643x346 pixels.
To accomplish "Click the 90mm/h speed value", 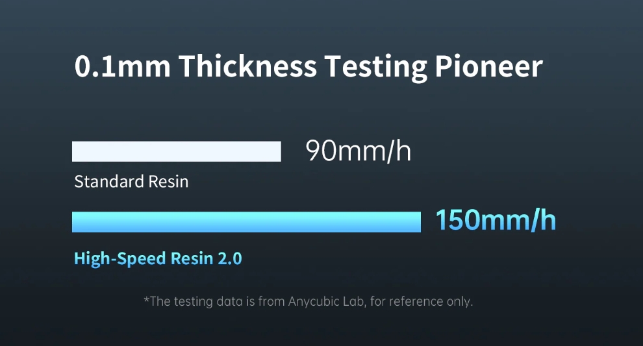I will coord(358,151).
